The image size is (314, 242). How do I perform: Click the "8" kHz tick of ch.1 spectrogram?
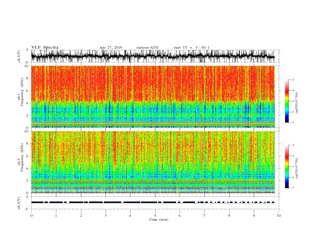pyautogui.click(x=28, y=78)
